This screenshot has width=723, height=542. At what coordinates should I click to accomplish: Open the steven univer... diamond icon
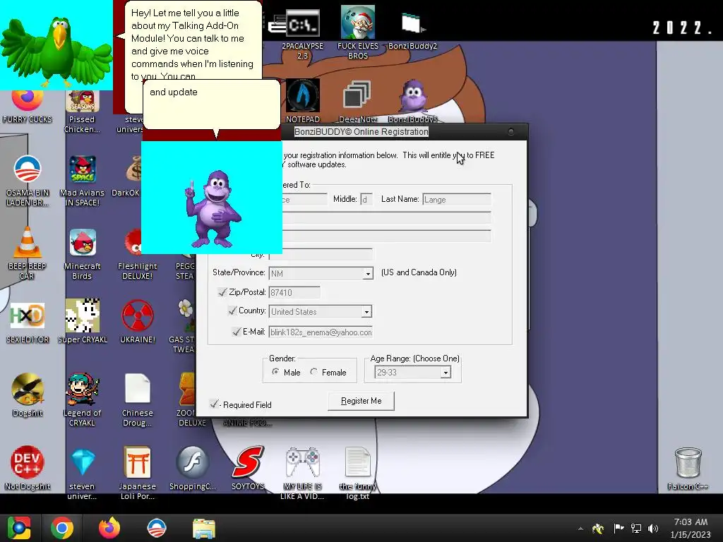pyautogui.click(x=83, y=462)
